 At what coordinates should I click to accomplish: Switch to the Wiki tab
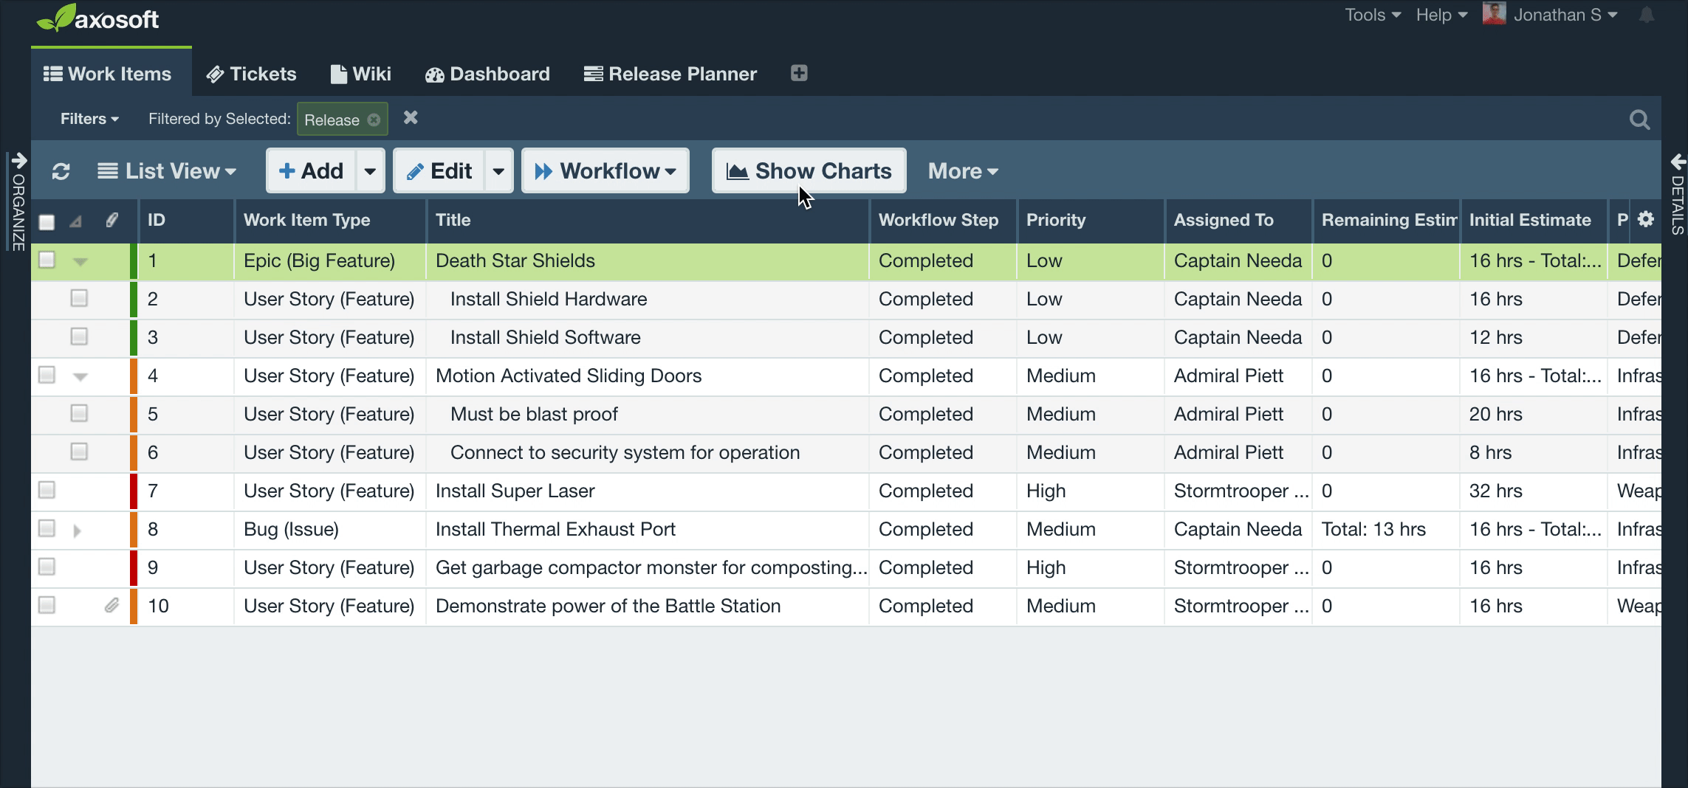(361, 74)
